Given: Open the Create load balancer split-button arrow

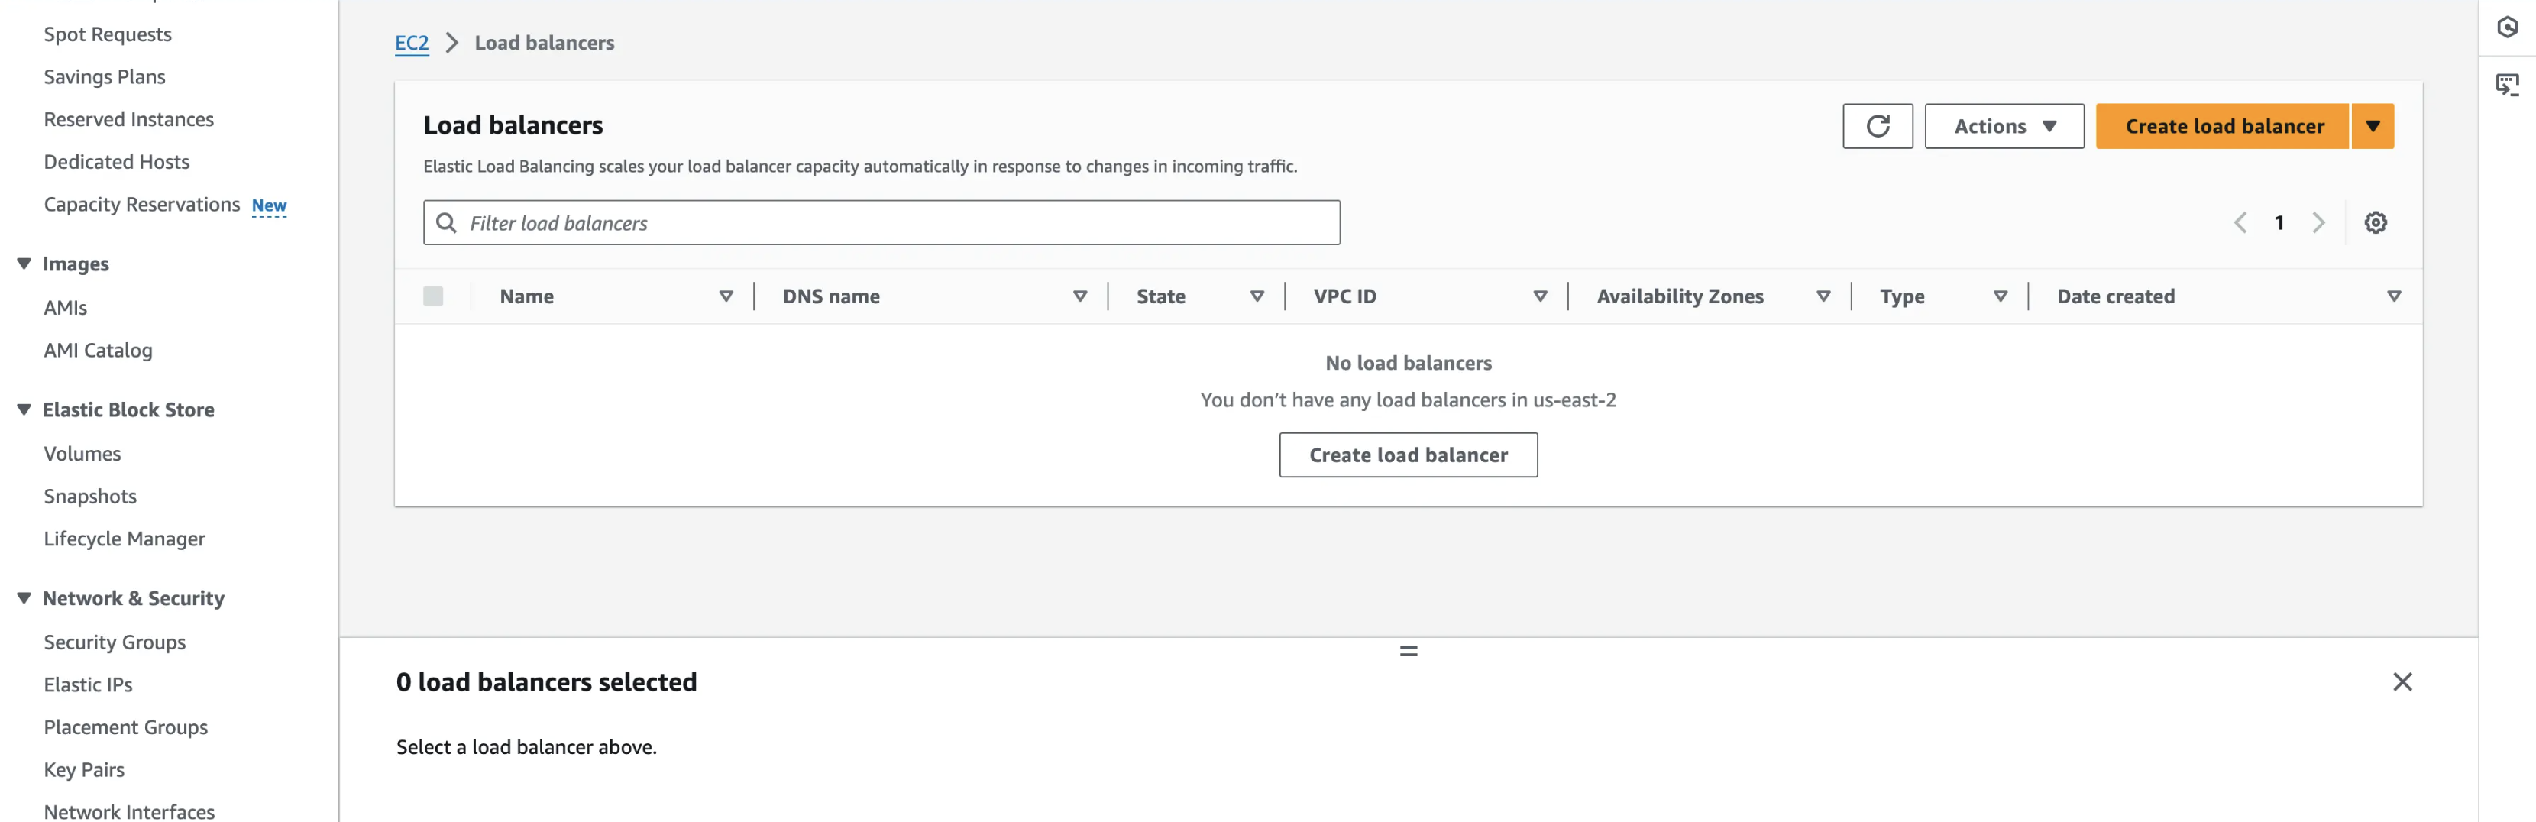Looking at the screenshot, I should 2373,126.
